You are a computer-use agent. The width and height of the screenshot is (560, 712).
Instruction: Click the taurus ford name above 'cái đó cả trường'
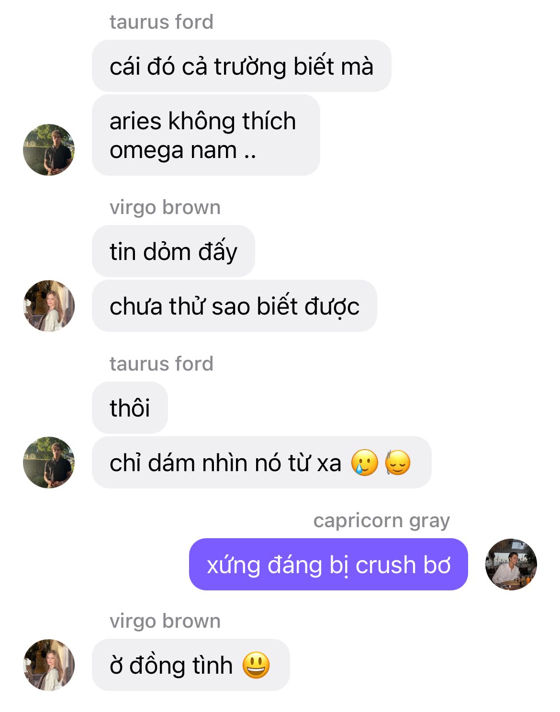tap(161, 22)
